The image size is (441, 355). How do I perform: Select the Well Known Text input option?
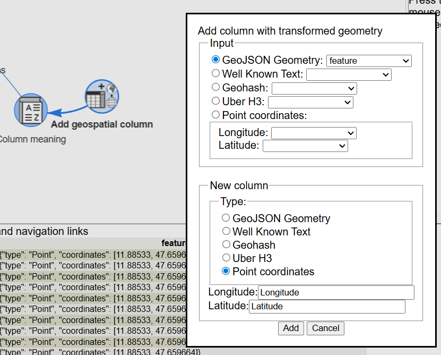215,73
